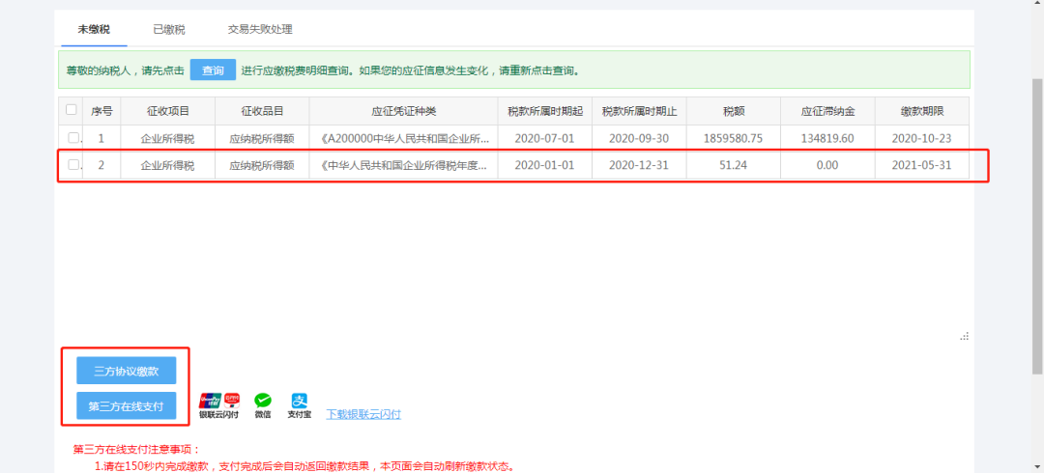1044x473 pixels.
Task: Click the 第三方在线支付 button
Action: point(127,405)
